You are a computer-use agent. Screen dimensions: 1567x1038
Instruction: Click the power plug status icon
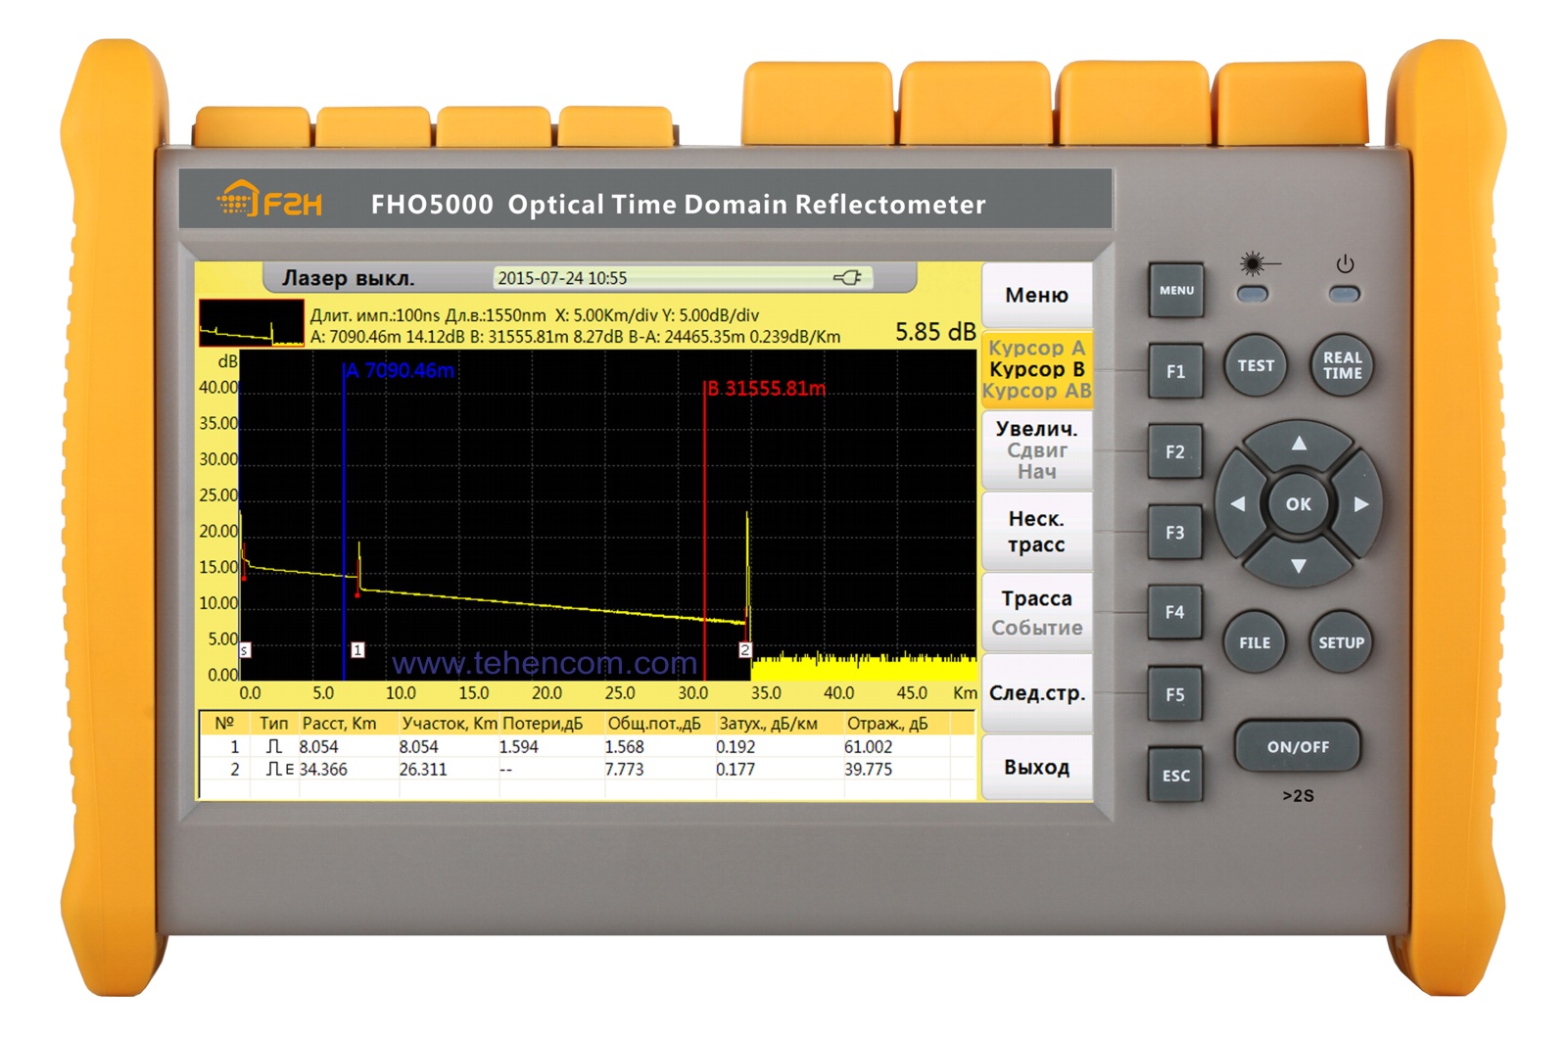click(848, 278)
